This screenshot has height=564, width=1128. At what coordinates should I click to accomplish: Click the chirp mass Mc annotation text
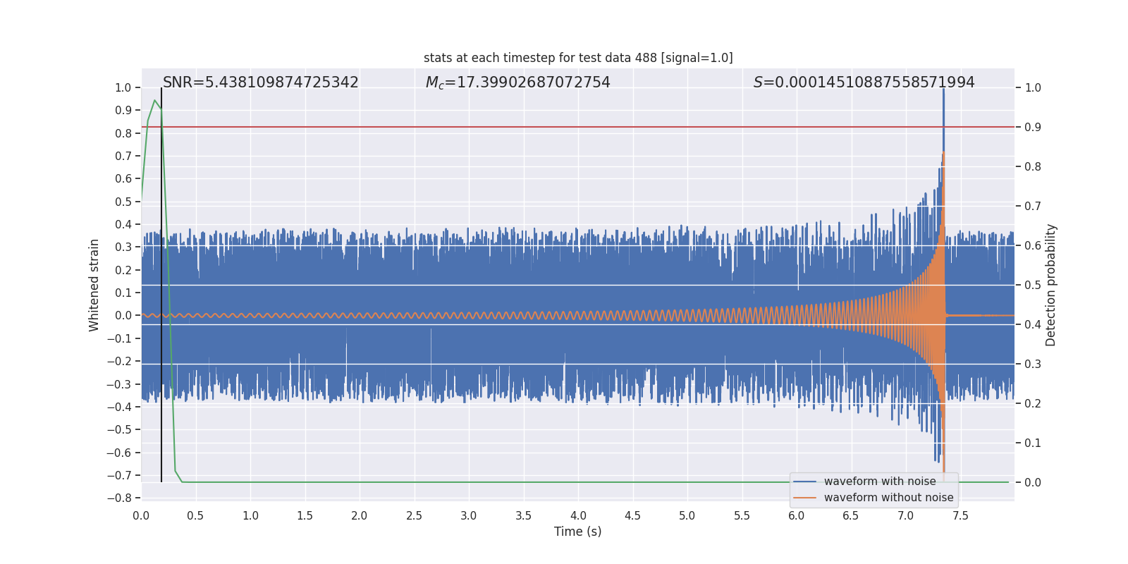tap(517, 82)
